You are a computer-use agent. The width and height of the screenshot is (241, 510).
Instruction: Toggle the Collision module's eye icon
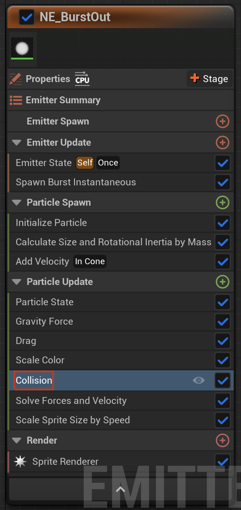click(x=199, y=380)
